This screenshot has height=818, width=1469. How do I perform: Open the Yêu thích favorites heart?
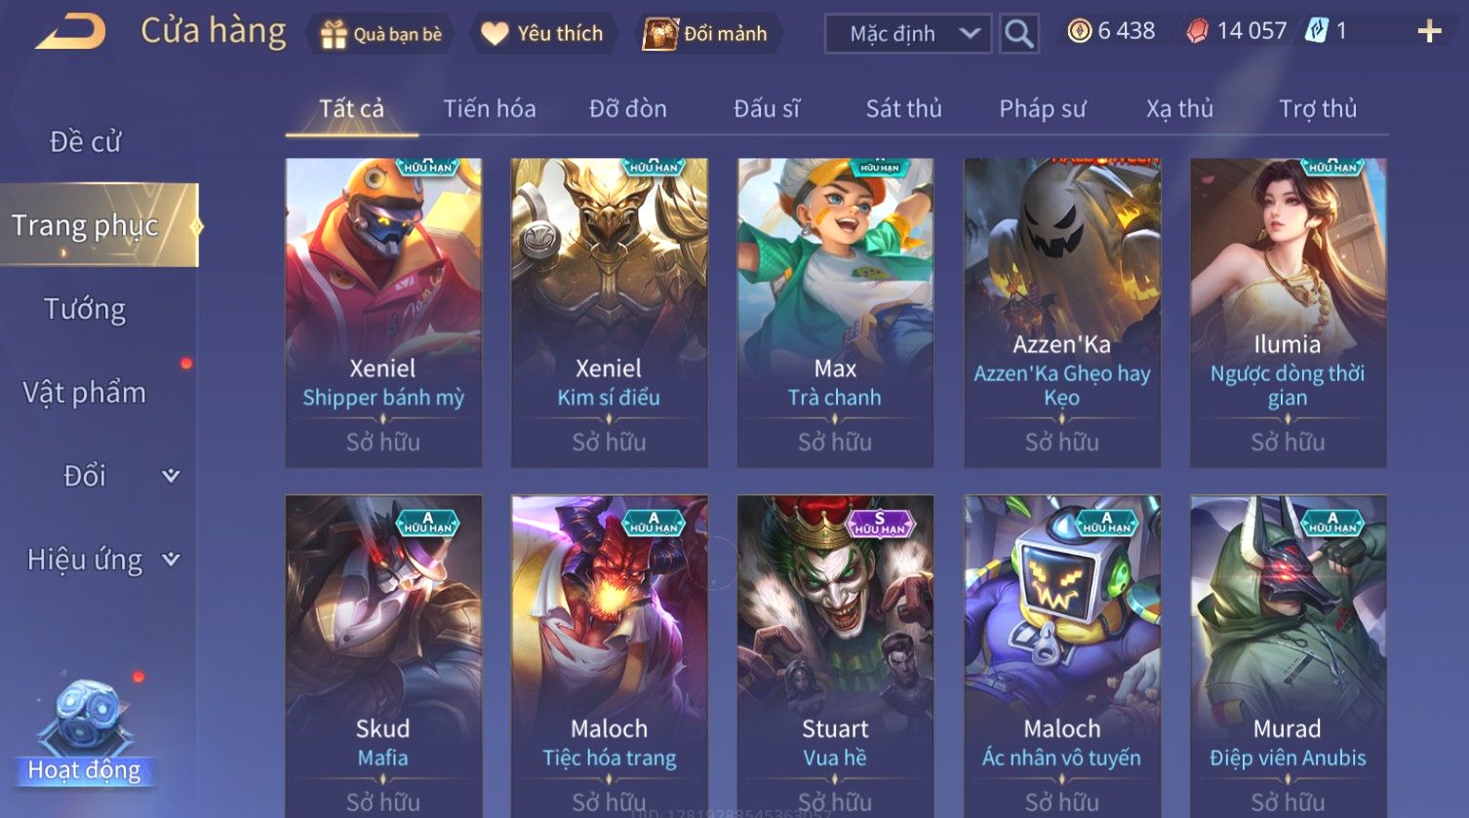495,34
